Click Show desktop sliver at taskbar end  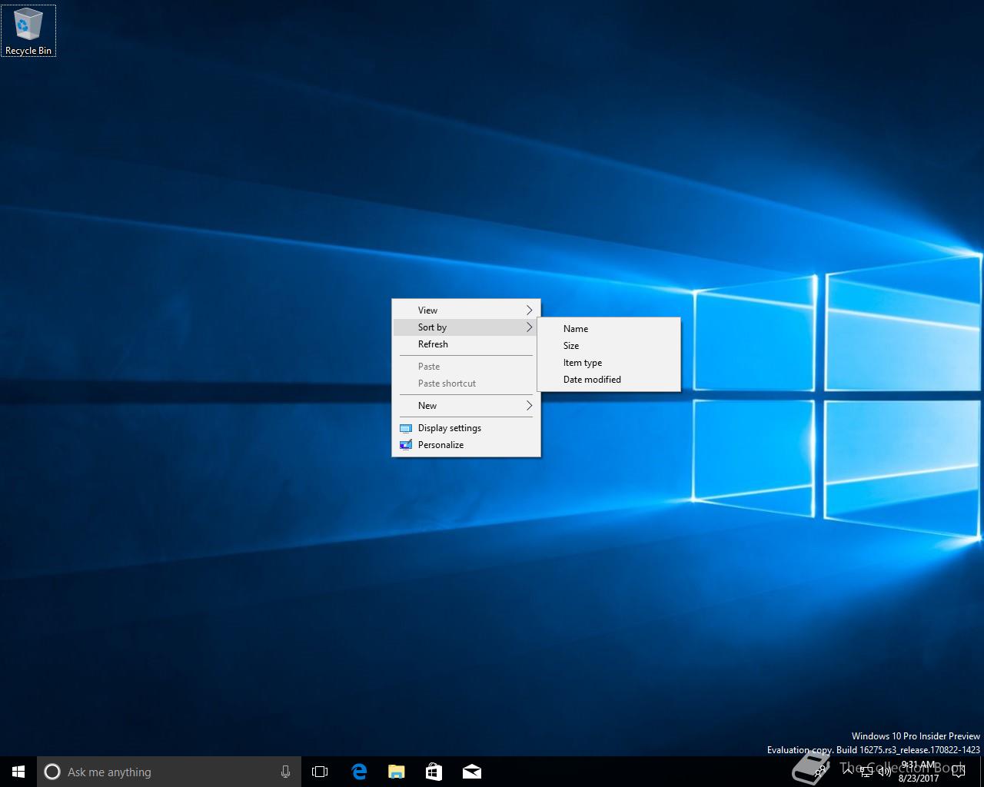click(x=982, y=772)
